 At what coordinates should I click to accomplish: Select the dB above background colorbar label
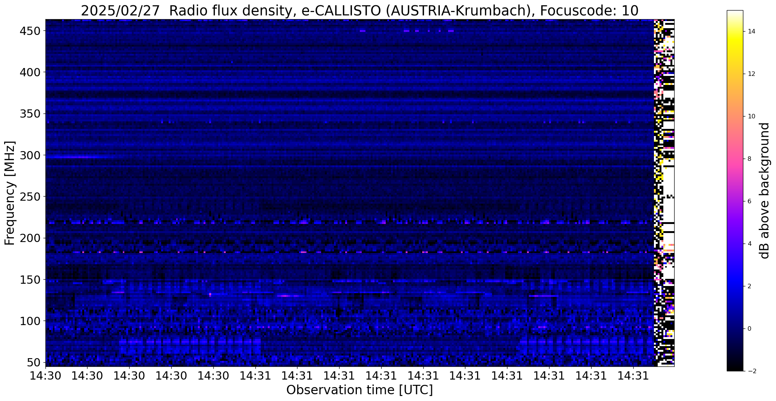(x=764, y=191)
